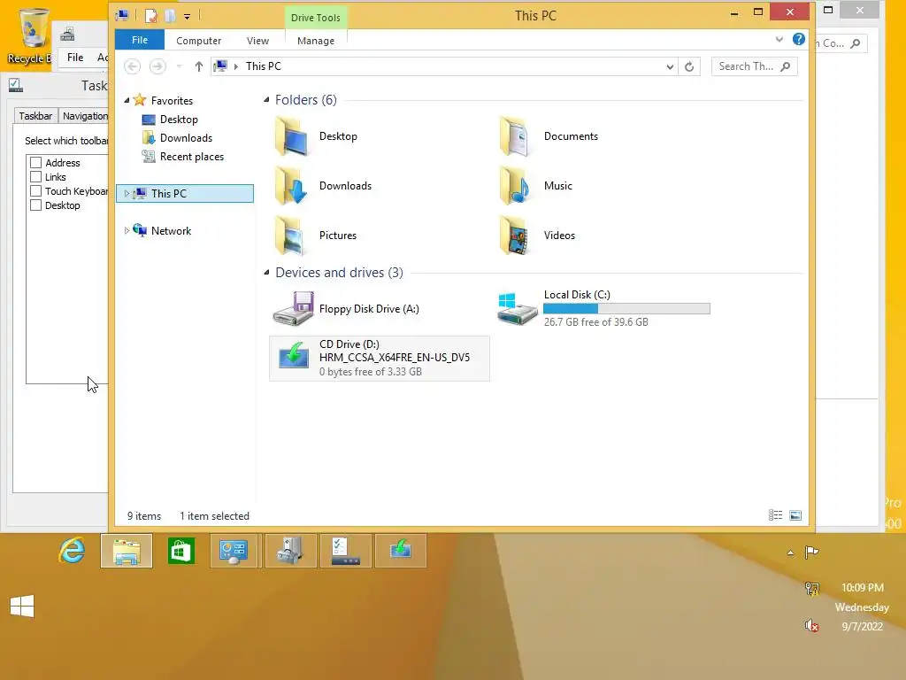The width and height of the screenshot is (906, 680).
Task: Open the Start button
Action: [22, 606]
